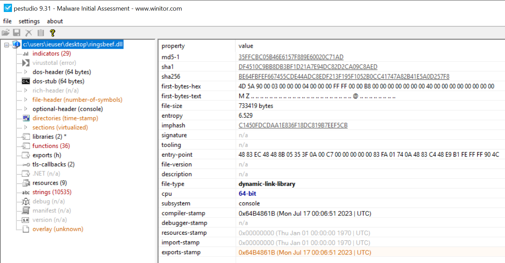This screenshot has height=263, width=505.
Task: Select dos-header (64 bytes) entry
Action: click(62, 72)
